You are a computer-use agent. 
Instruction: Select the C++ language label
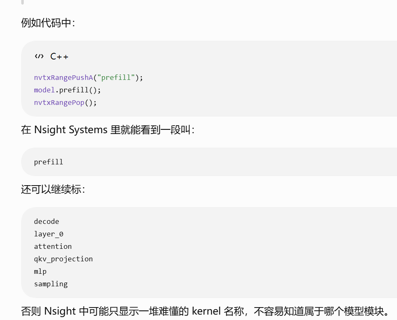(59, 56)
